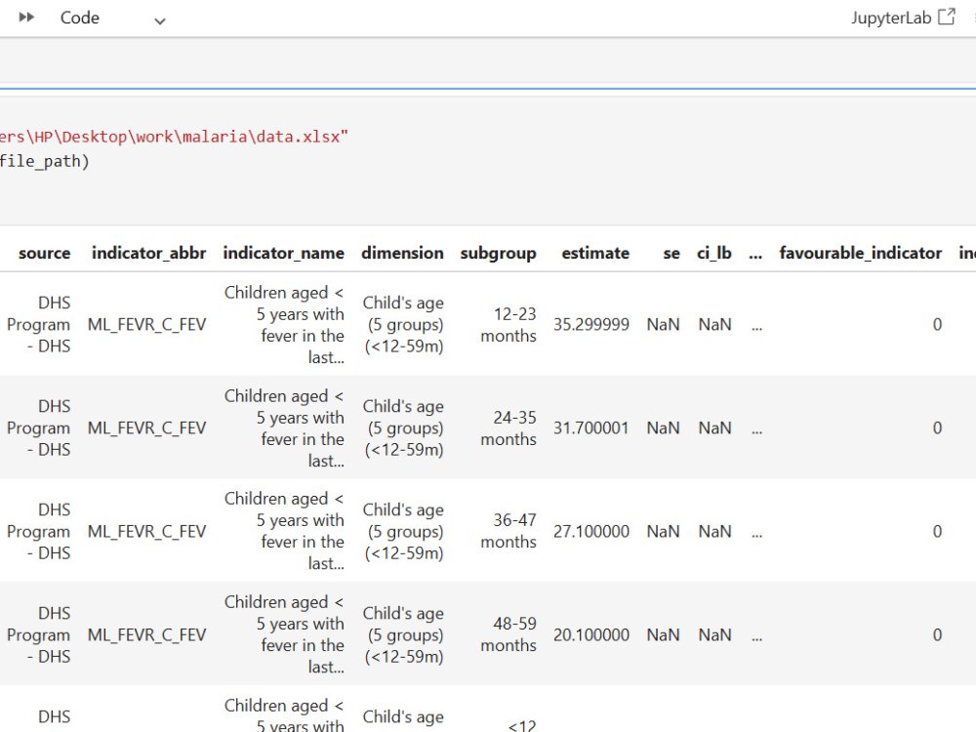Click the se NaN in 31.700001 row
The height and width of the screenshot is (732, 976).
point(663,428)
